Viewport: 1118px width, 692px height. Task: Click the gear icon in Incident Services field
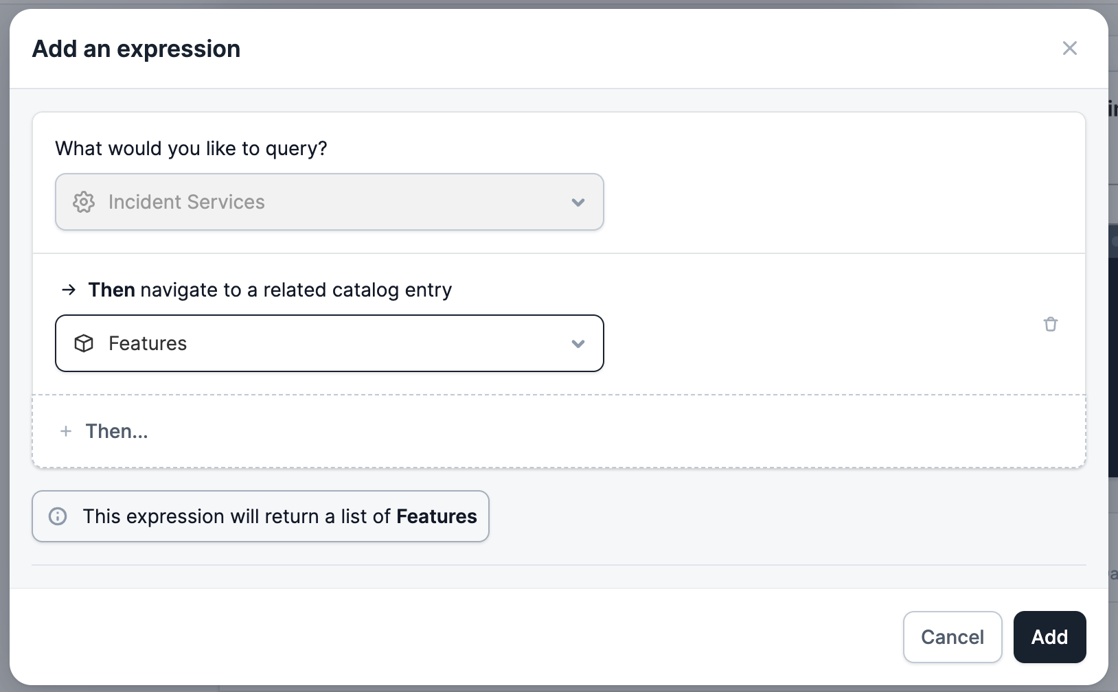(x=84, y=202)
